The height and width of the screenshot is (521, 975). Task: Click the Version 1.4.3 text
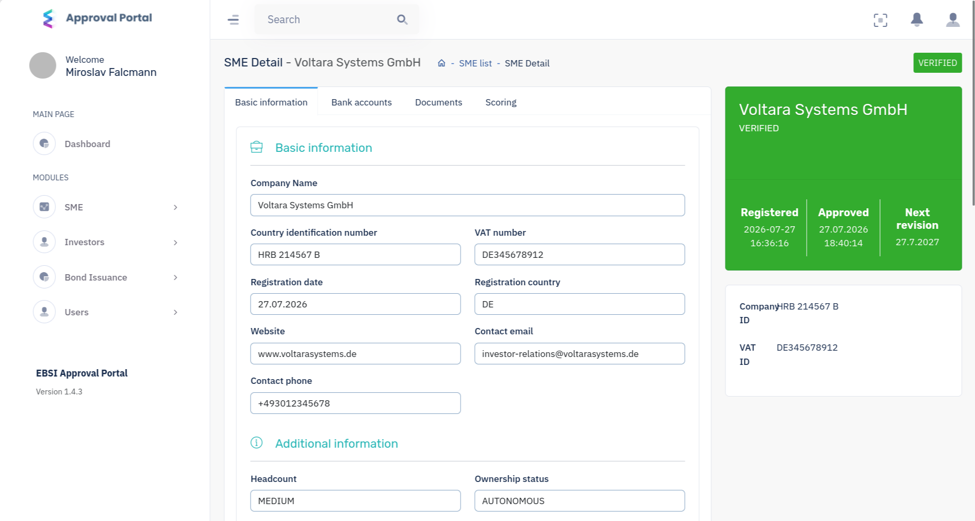coord(59,392)
